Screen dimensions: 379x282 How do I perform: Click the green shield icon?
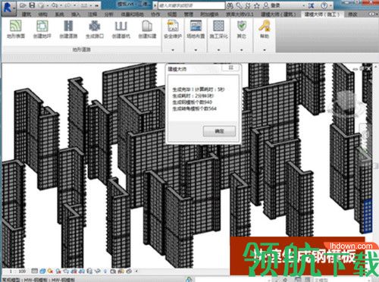242,26
